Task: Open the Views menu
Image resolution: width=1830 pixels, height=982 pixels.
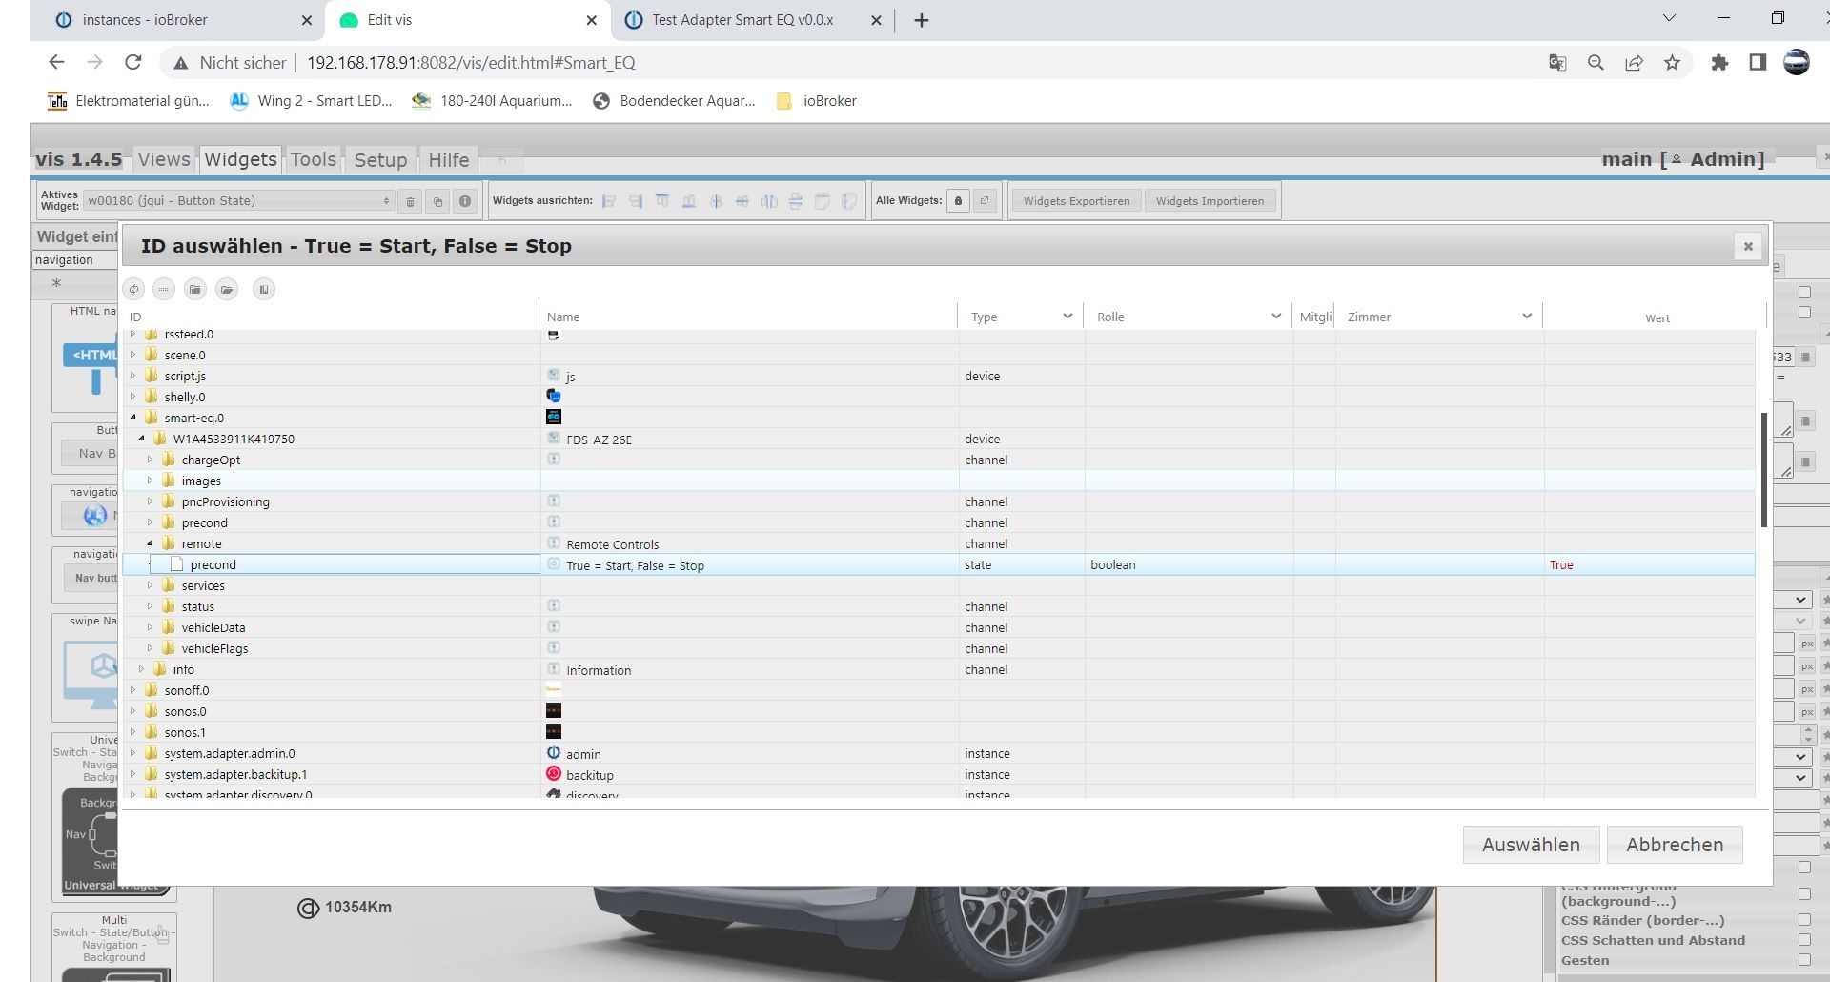Action: pos(164,159)
